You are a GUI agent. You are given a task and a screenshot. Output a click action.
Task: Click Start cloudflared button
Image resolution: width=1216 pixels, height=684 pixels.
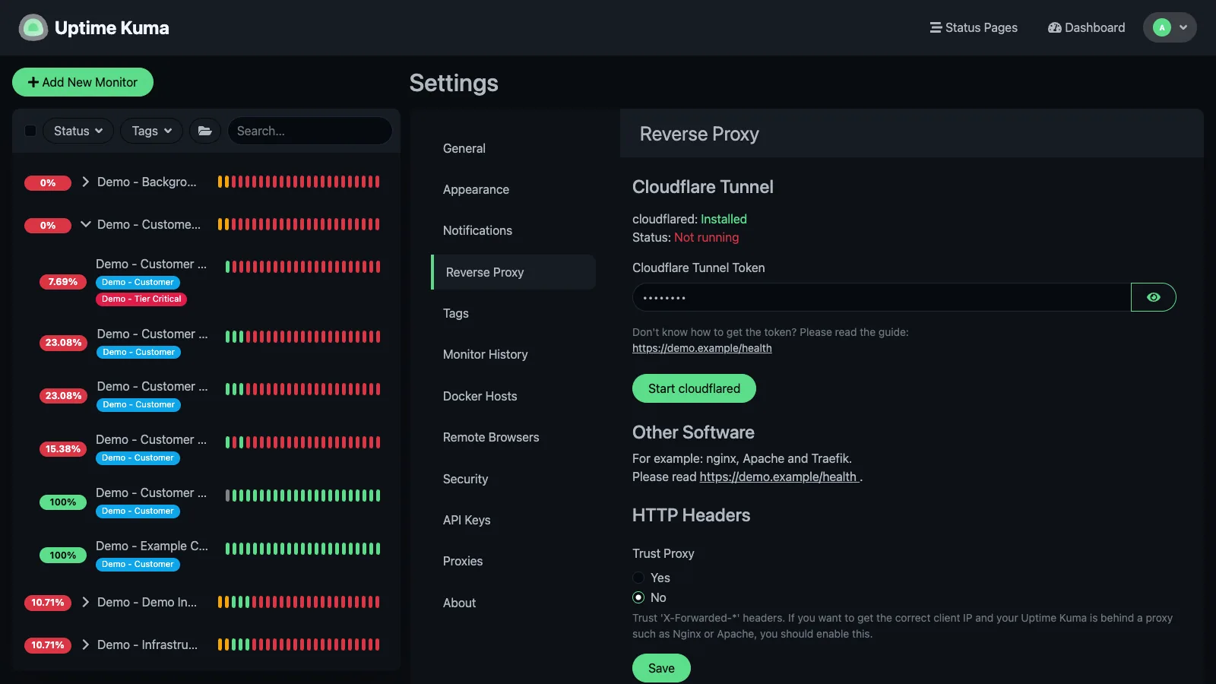(694, 388)
